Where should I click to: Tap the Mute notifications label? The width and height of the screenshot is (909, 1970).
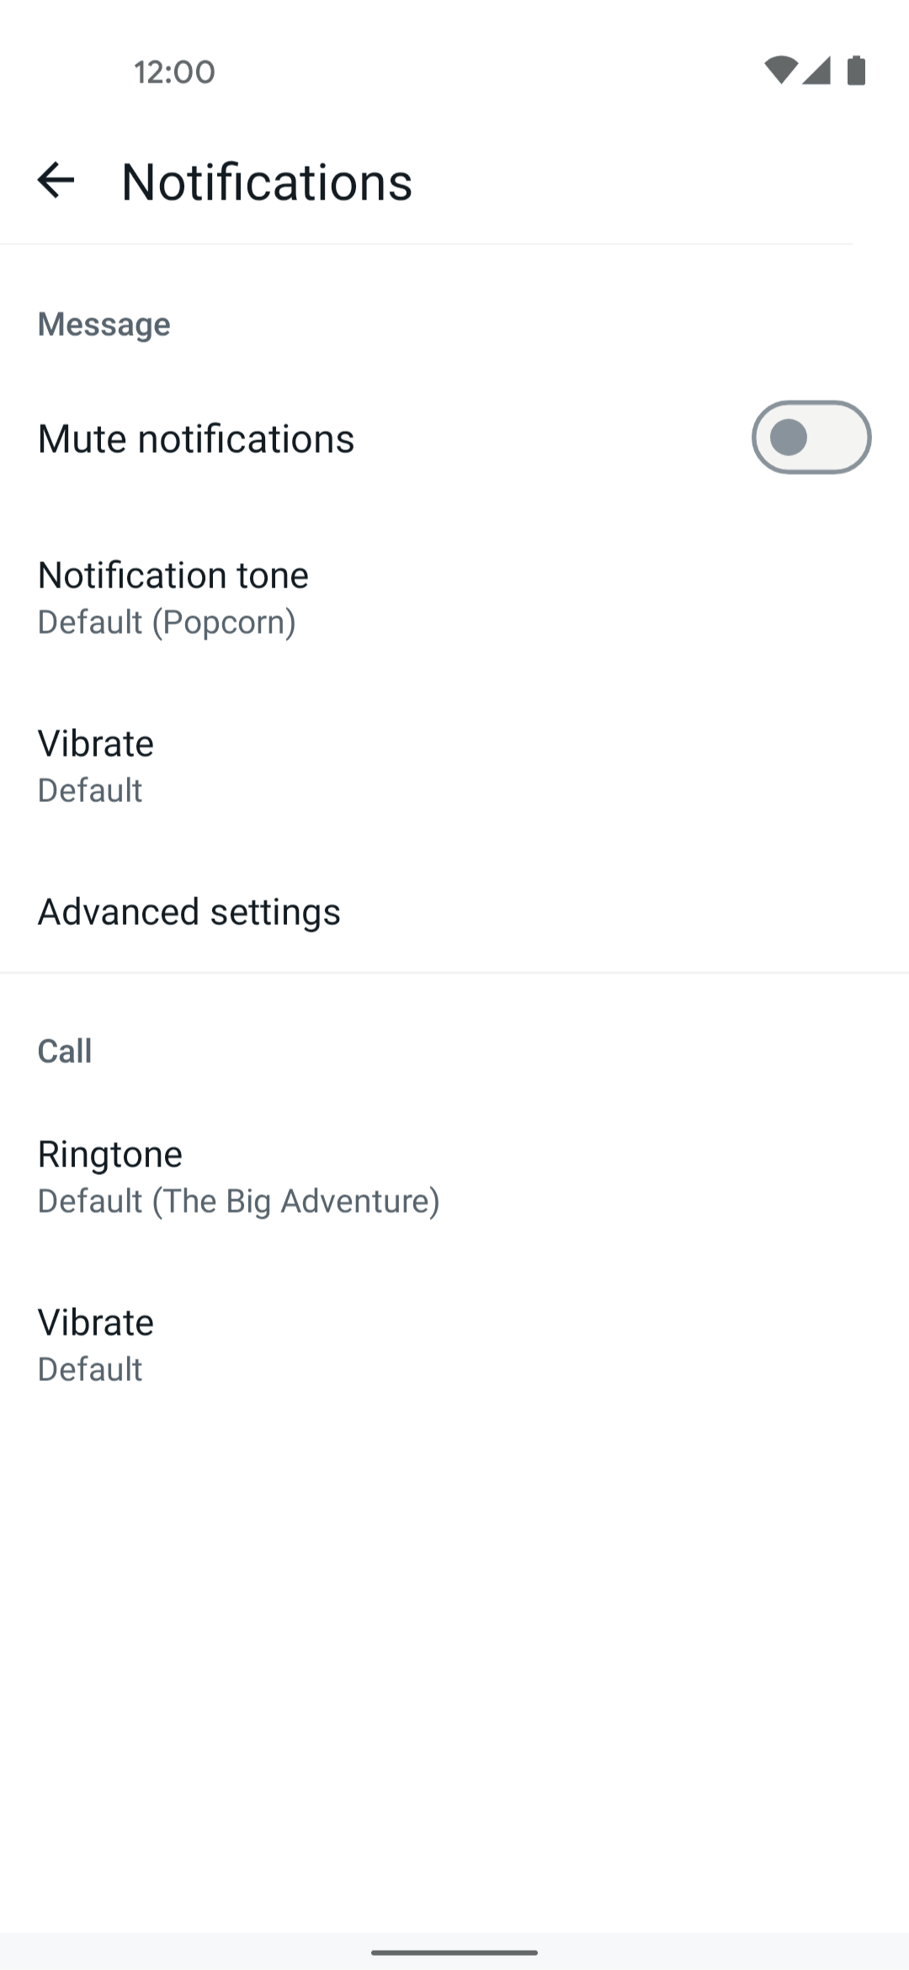[196, 439]
